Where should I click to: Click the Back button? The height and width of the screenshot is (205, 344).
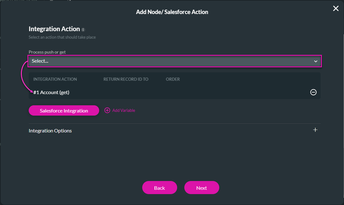(159, 188)
